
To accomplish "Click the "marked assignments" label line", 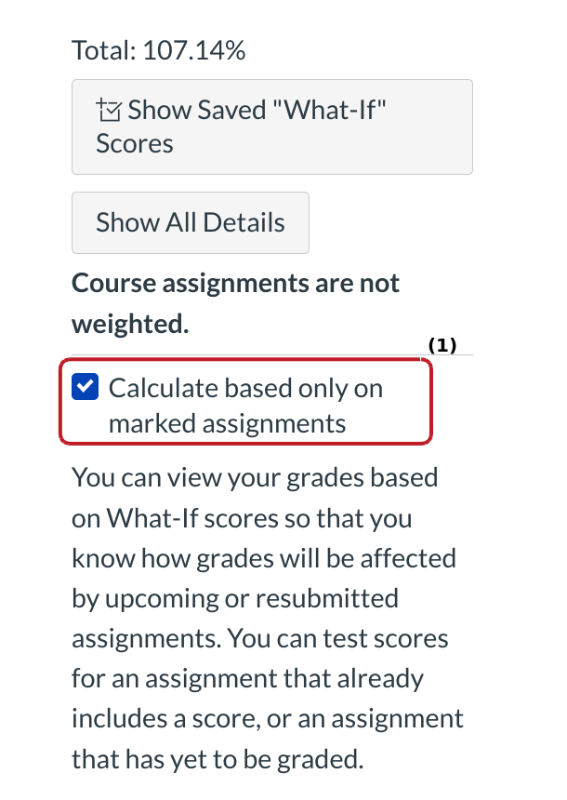I will point(227,424).
